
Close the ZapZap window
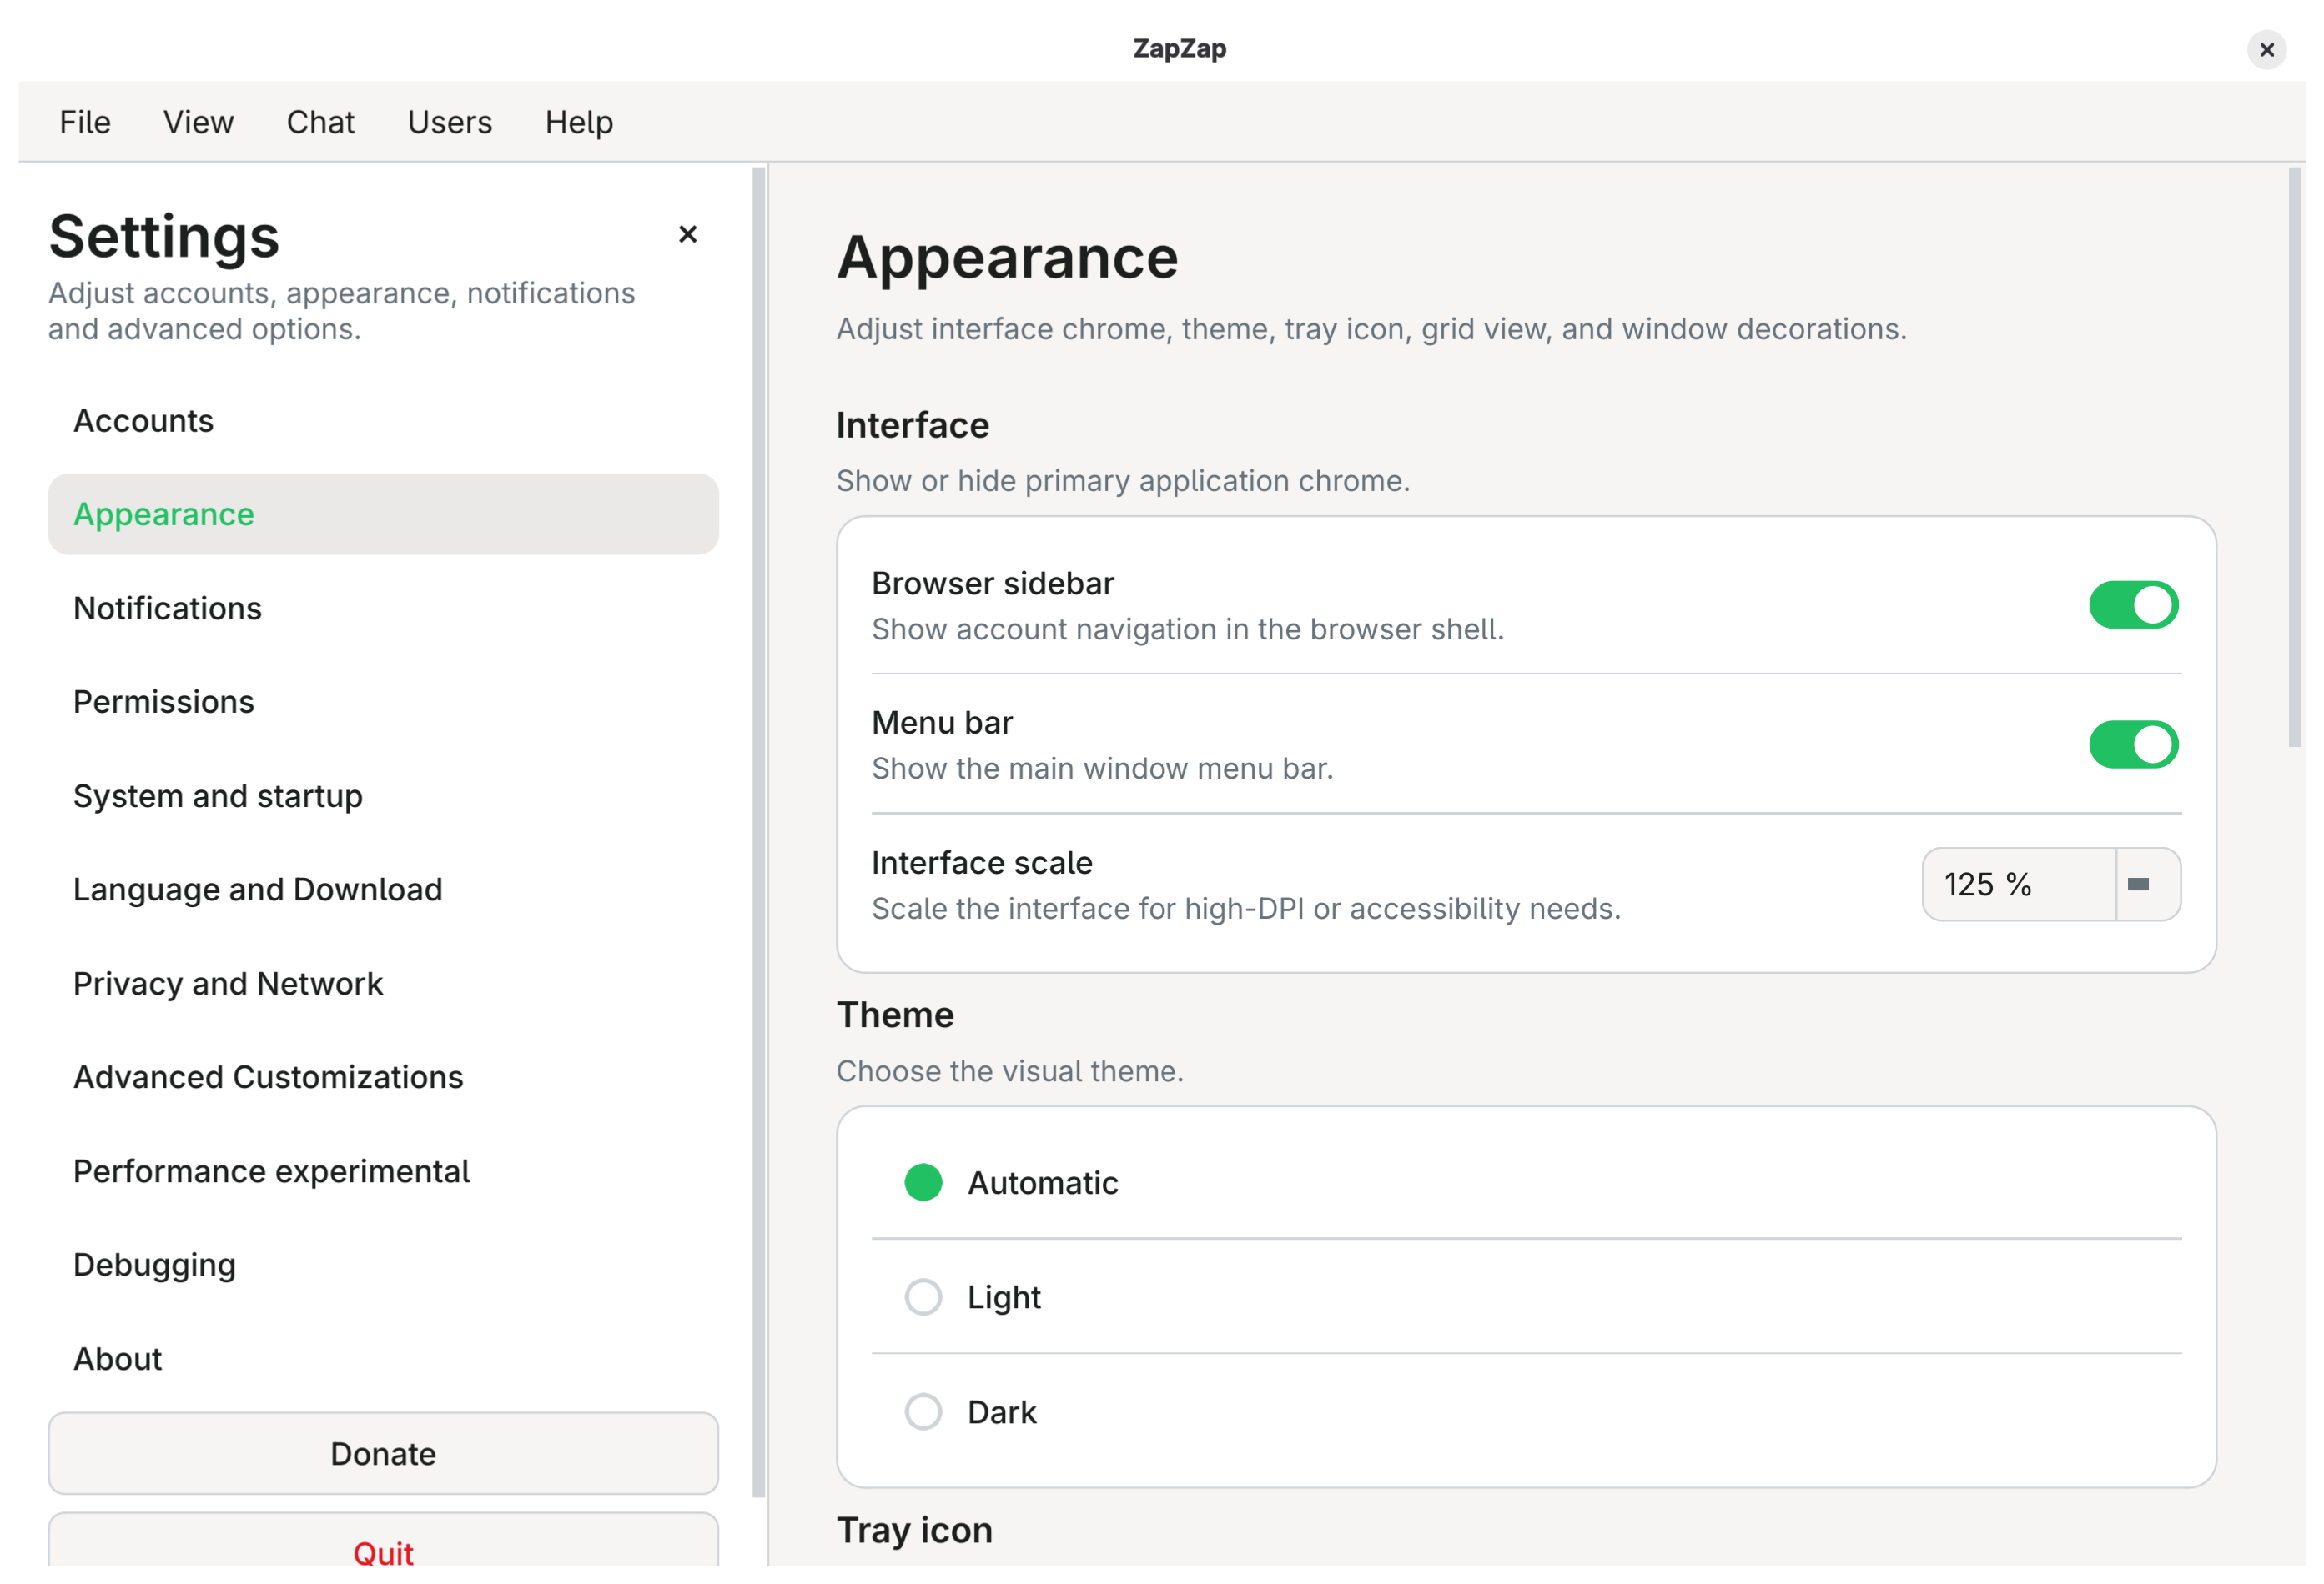[2266, 49]
